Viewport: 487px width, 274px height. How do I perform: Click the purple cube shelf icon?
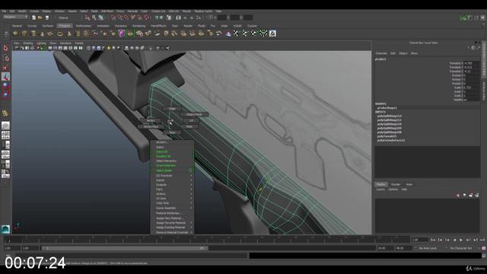(x=122, y=33)
